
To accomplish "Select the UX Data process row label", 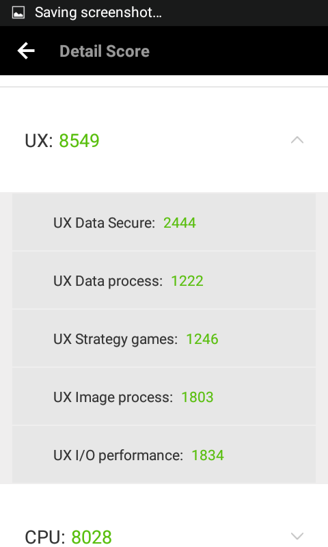I will (108, 281).
